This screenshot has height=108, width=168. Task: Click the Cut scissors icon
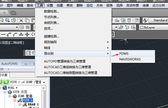coord(21,20)
